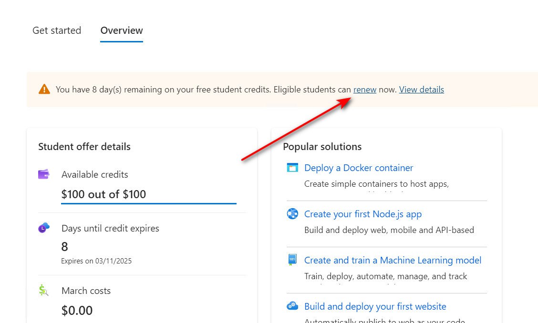Click the Docker container window icon

tap(292, 168)
